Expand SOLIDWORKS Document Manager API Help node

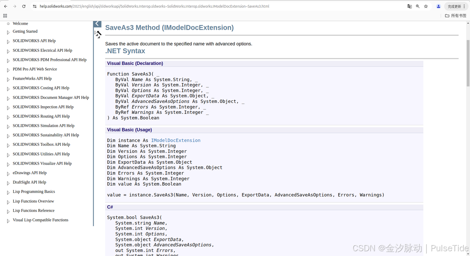[8, 98]
